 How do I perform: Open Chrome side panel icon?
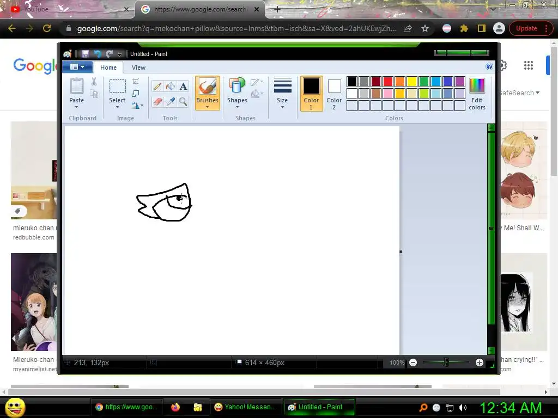pos(482,28)
